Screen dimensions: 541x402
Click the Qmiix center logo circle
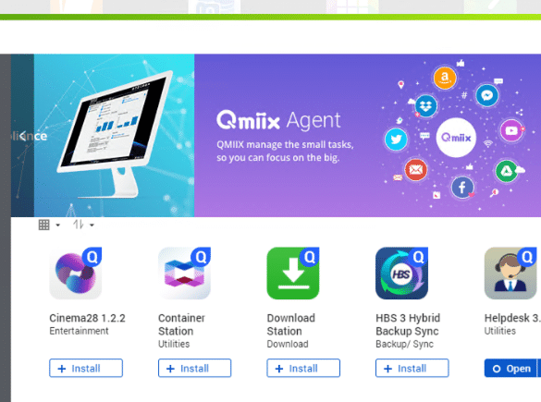[456, 138]
